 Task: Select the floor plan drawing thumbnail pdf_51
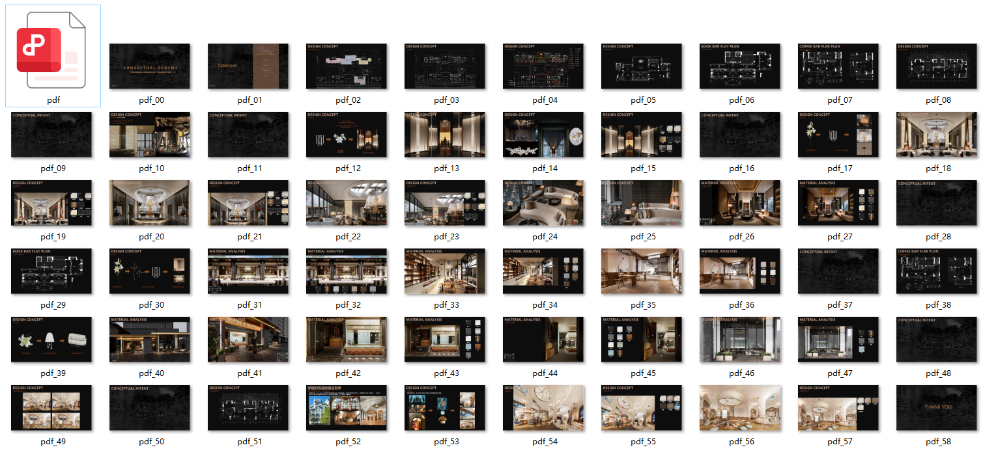coord(248,408)
